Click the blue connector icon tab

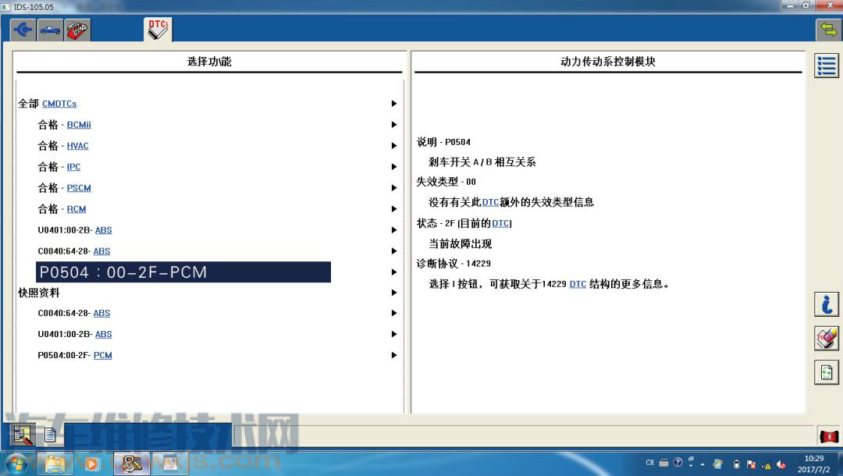[23, 30]
